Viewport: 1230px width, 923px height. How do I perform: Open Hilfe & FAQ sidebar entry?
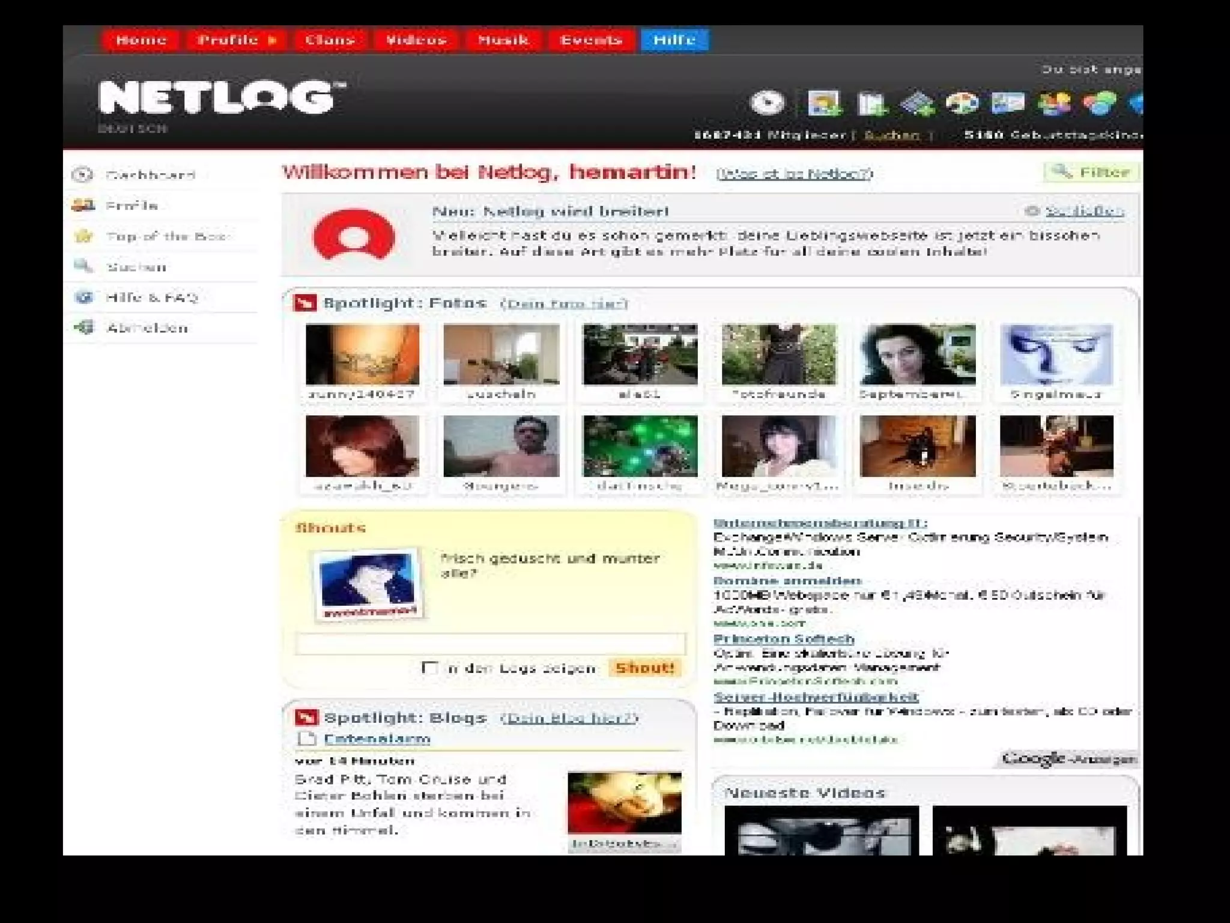[151, 297]
